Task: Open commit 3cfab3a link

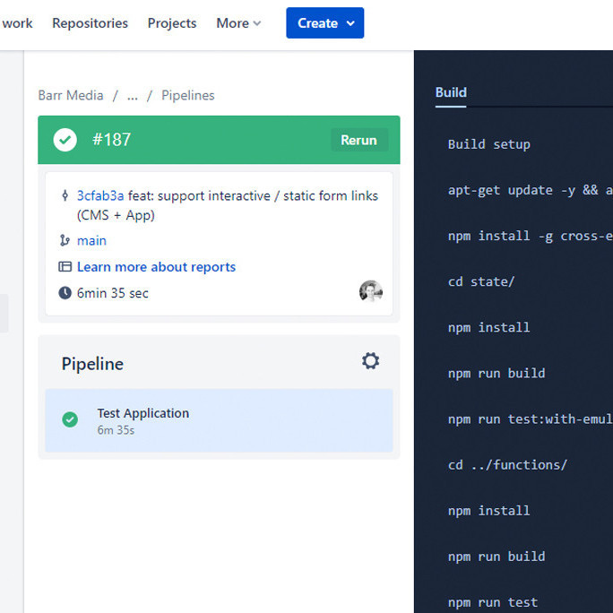Action: 100,195
